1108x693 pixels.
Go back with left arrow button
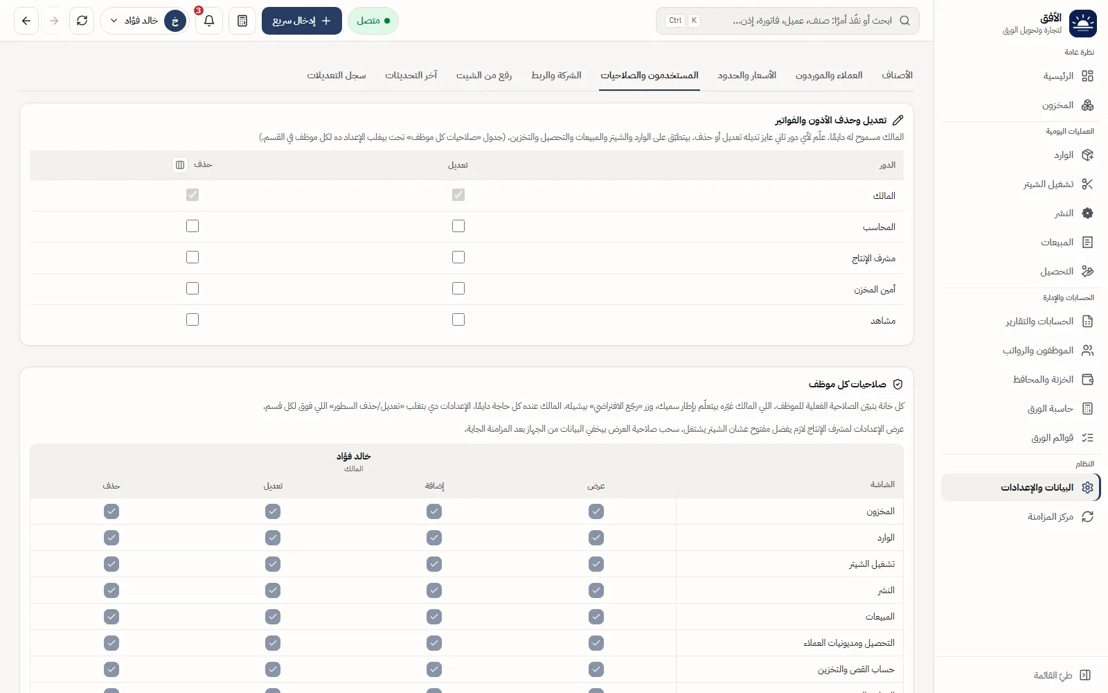(26, 21)
